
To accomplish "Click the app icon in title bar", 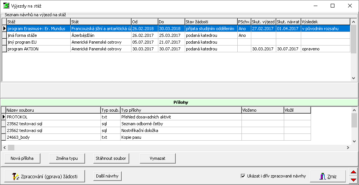I will pyautogui.click(x=6, y=6).
